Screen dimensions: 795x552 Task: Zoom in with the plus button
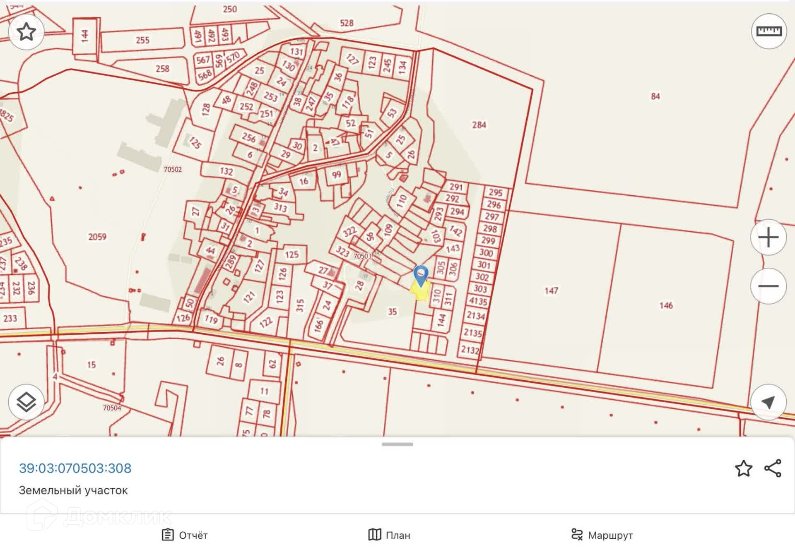pos(768,237)
